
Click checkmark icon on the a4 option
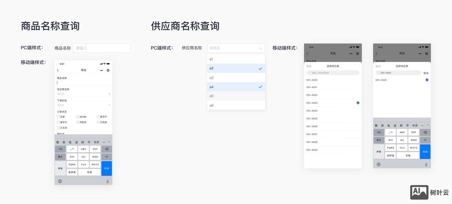coord(260,87)
